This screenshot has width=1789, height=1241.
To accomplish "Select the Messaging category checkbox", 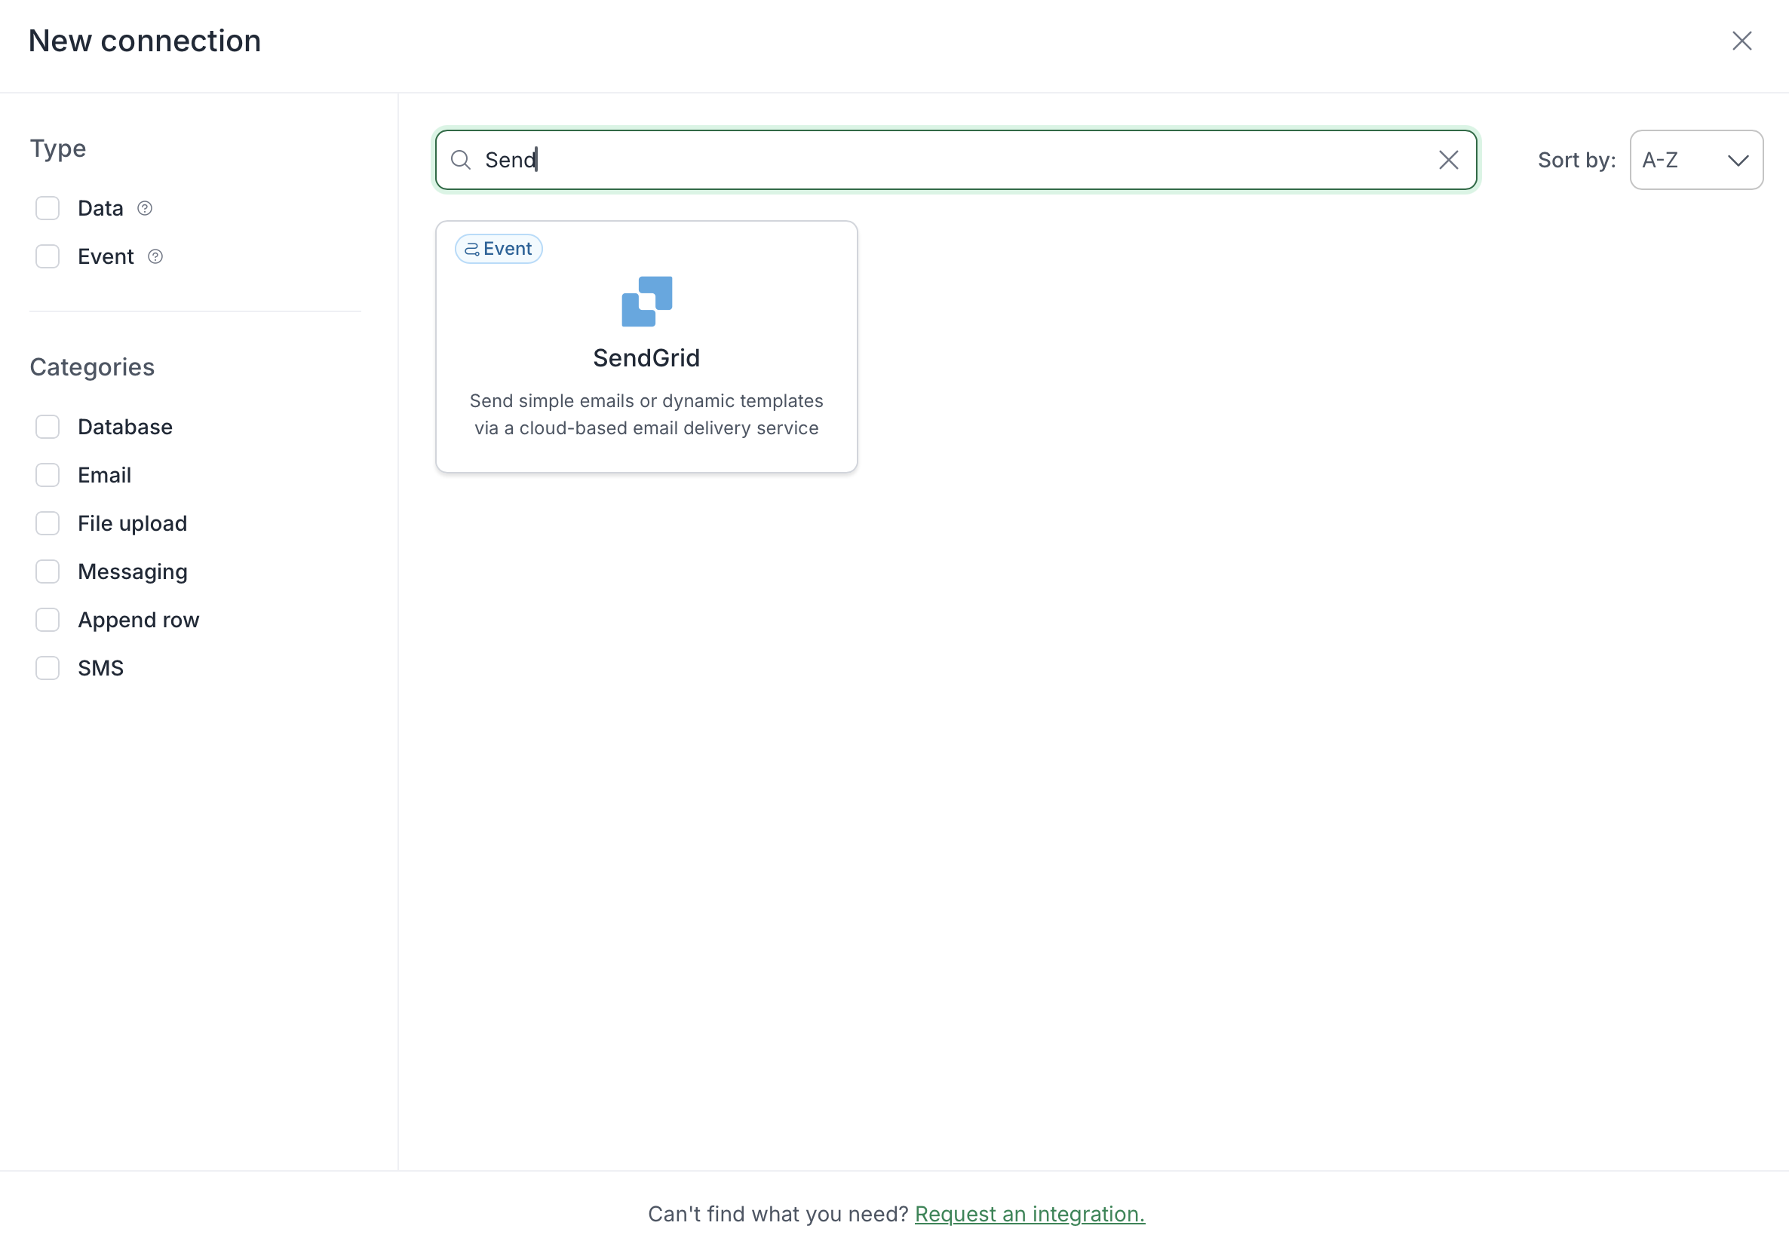I will tap(48, 571).
